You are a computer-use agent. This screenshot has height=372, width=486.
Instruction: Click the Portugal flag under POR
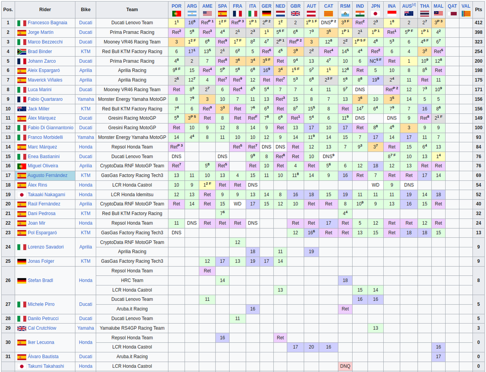pyautogui.click(x=177, y=13)
